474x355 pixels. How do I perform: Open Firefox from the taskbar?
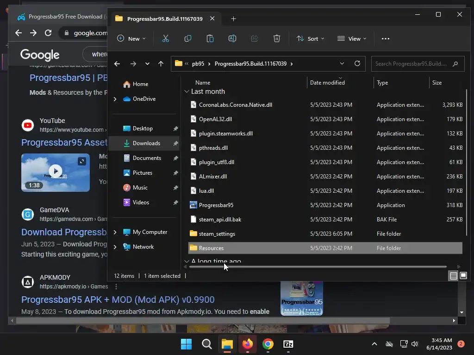[x=248, y=344]
